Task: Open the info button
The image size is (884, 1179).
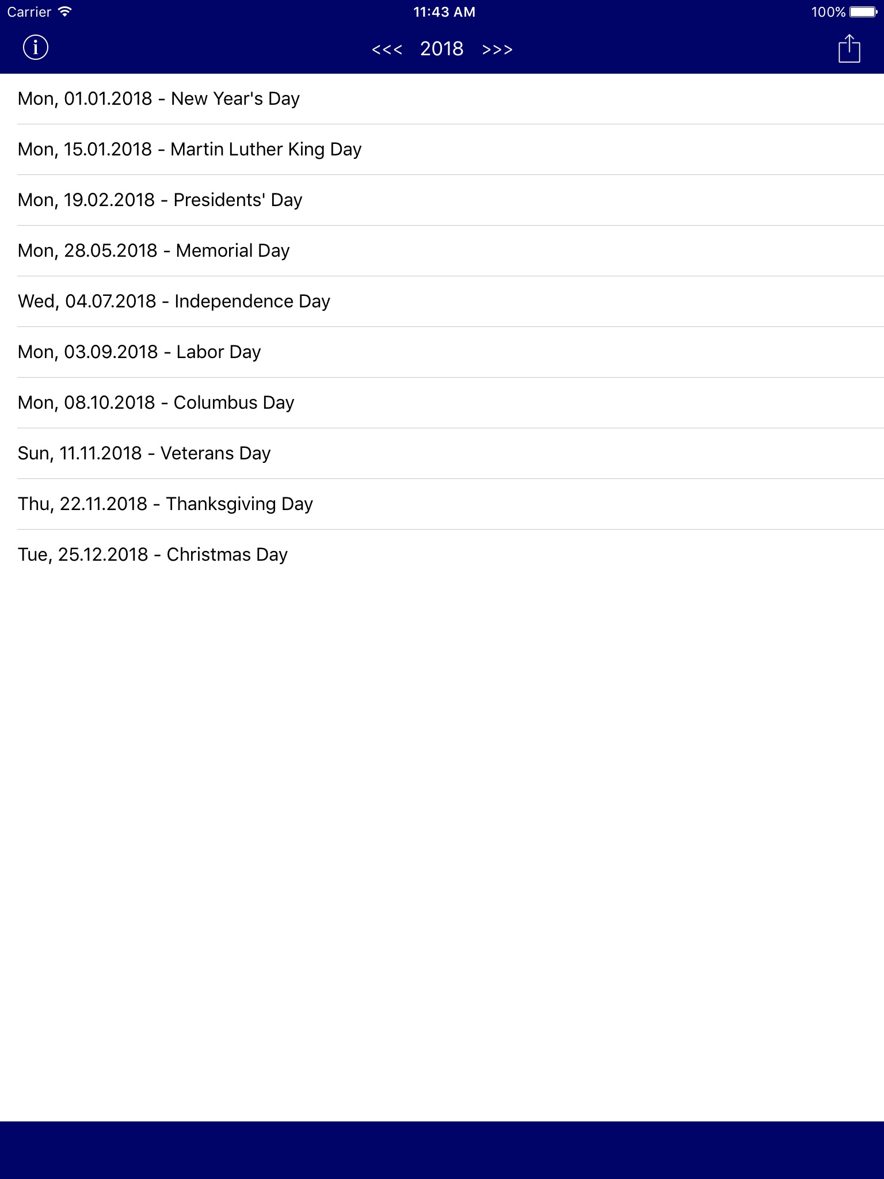Action: 36,47
